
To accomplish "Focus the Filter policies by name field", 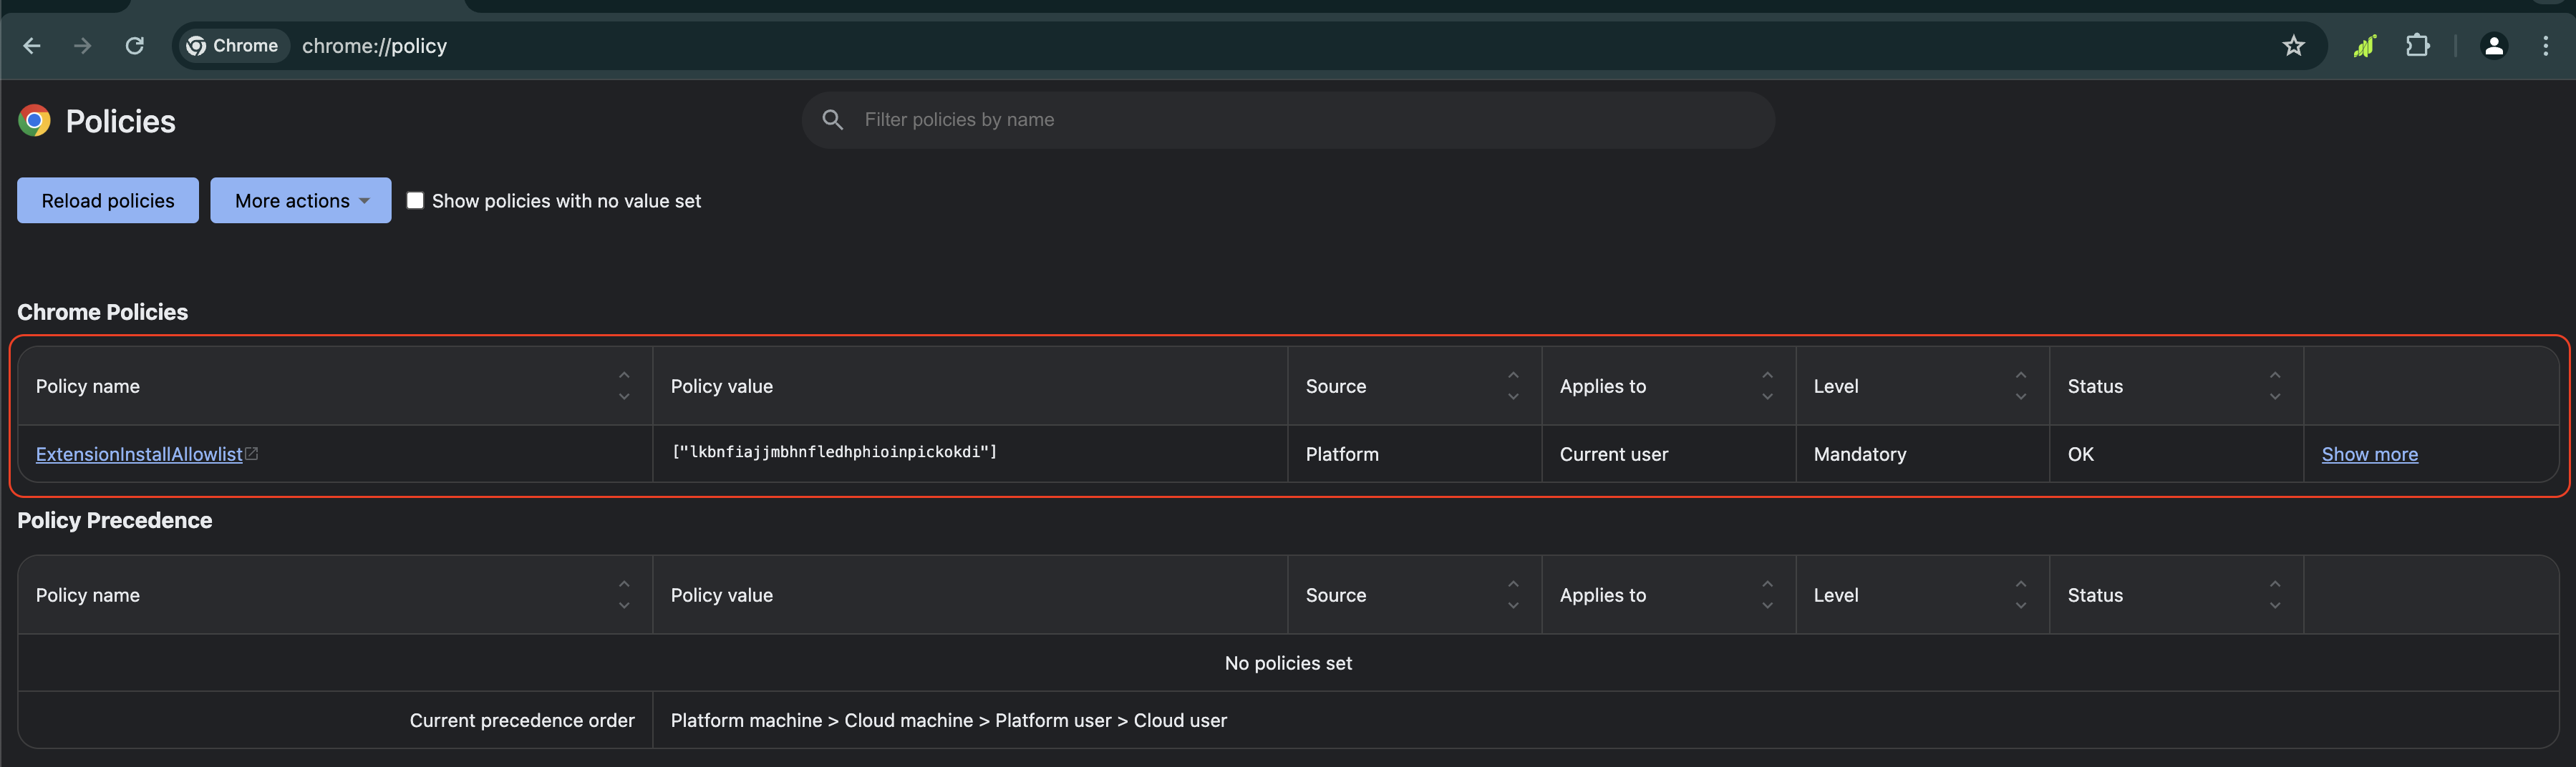I will [1300, 120].
